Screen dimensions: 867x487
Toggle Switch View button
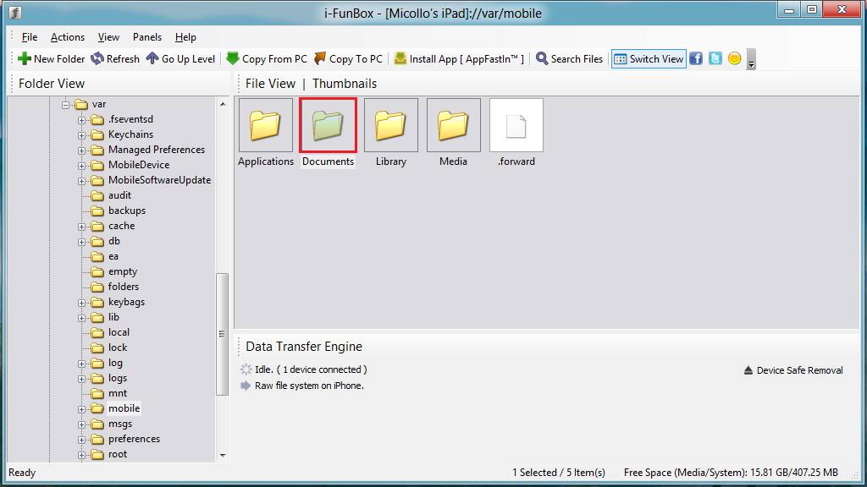pyautogui.click(x=649, y=58)
